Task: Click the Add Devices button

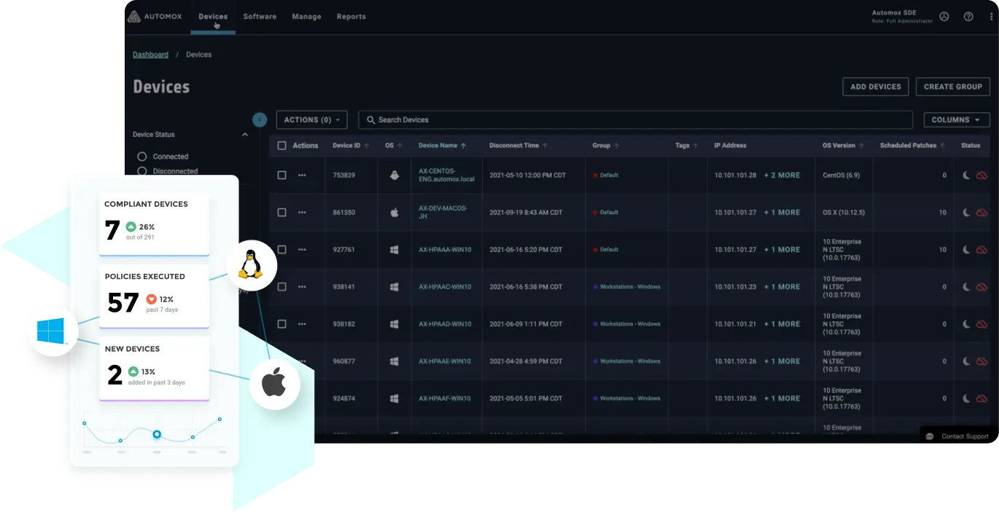Action: [x=875, y=87]
